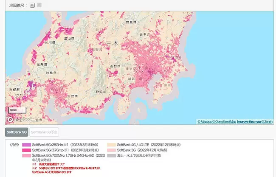Click the magenta 5G 3.7GHz legend swatch
Viewport: 276px width, 177px height.
pyautogui.click(x=27, y=150)
